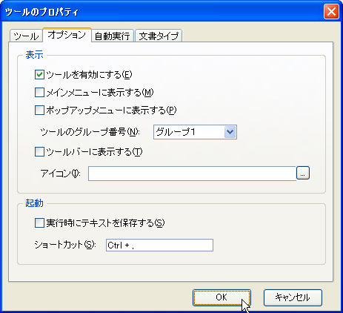This screenshot has width=343, height=313.
Task: Close the ツールのプロパティ dialog with X
Action: (331, 12)
